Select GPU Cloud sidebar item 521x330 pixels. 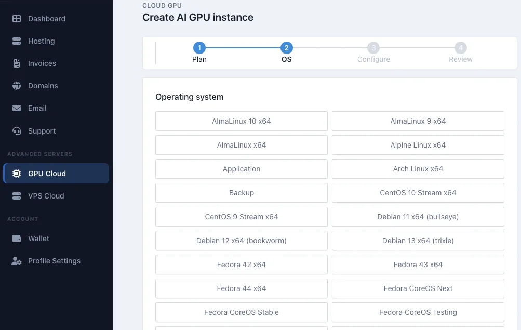[x=56, y=174]
